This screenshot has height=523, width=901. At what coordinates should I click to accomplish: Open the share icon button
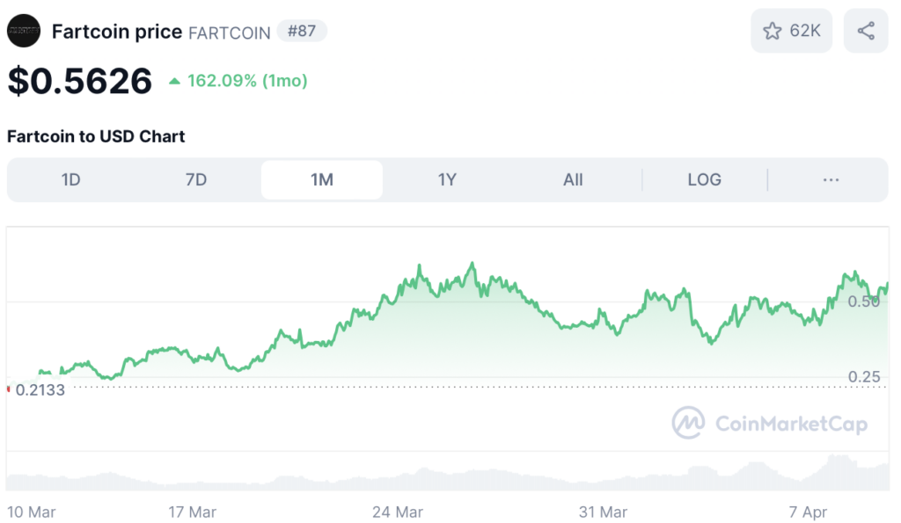click(x=866, y=31)
